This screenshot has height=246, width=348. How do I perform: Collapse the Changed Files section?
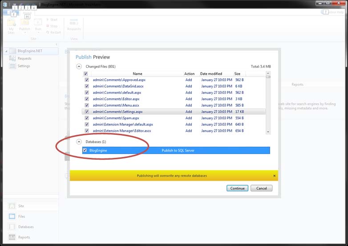tap(79, 66)
